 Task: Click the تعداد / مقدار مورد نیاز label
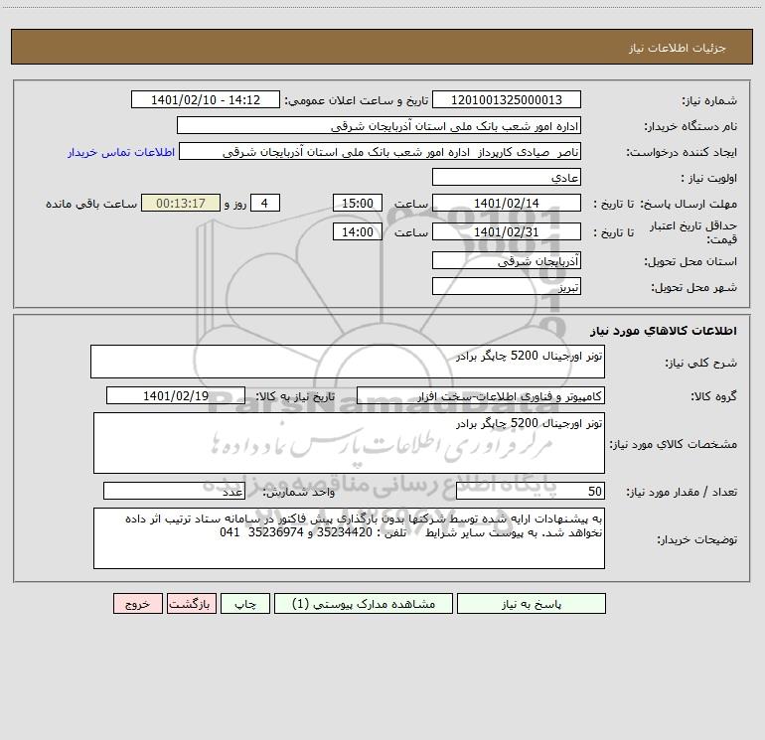(682, 493)
